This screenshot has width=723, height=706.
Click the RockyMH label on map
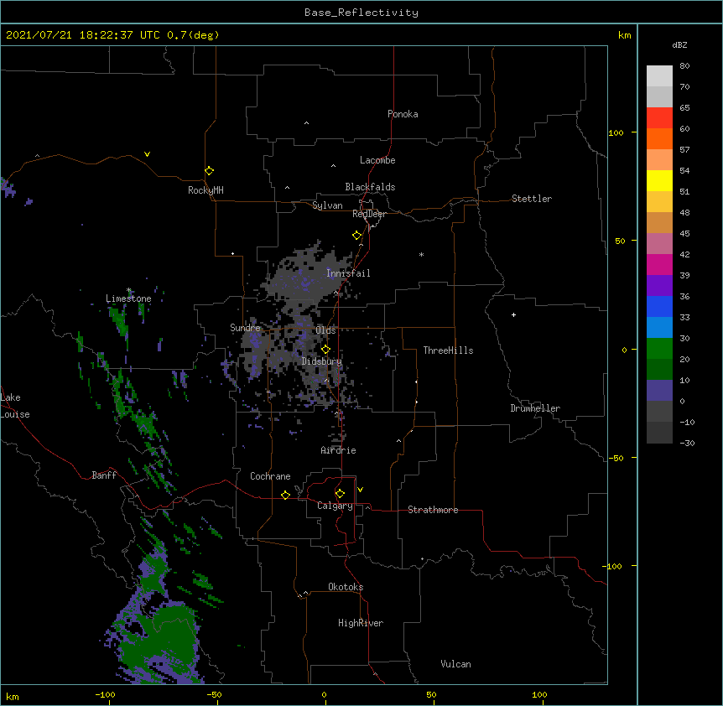205,189
